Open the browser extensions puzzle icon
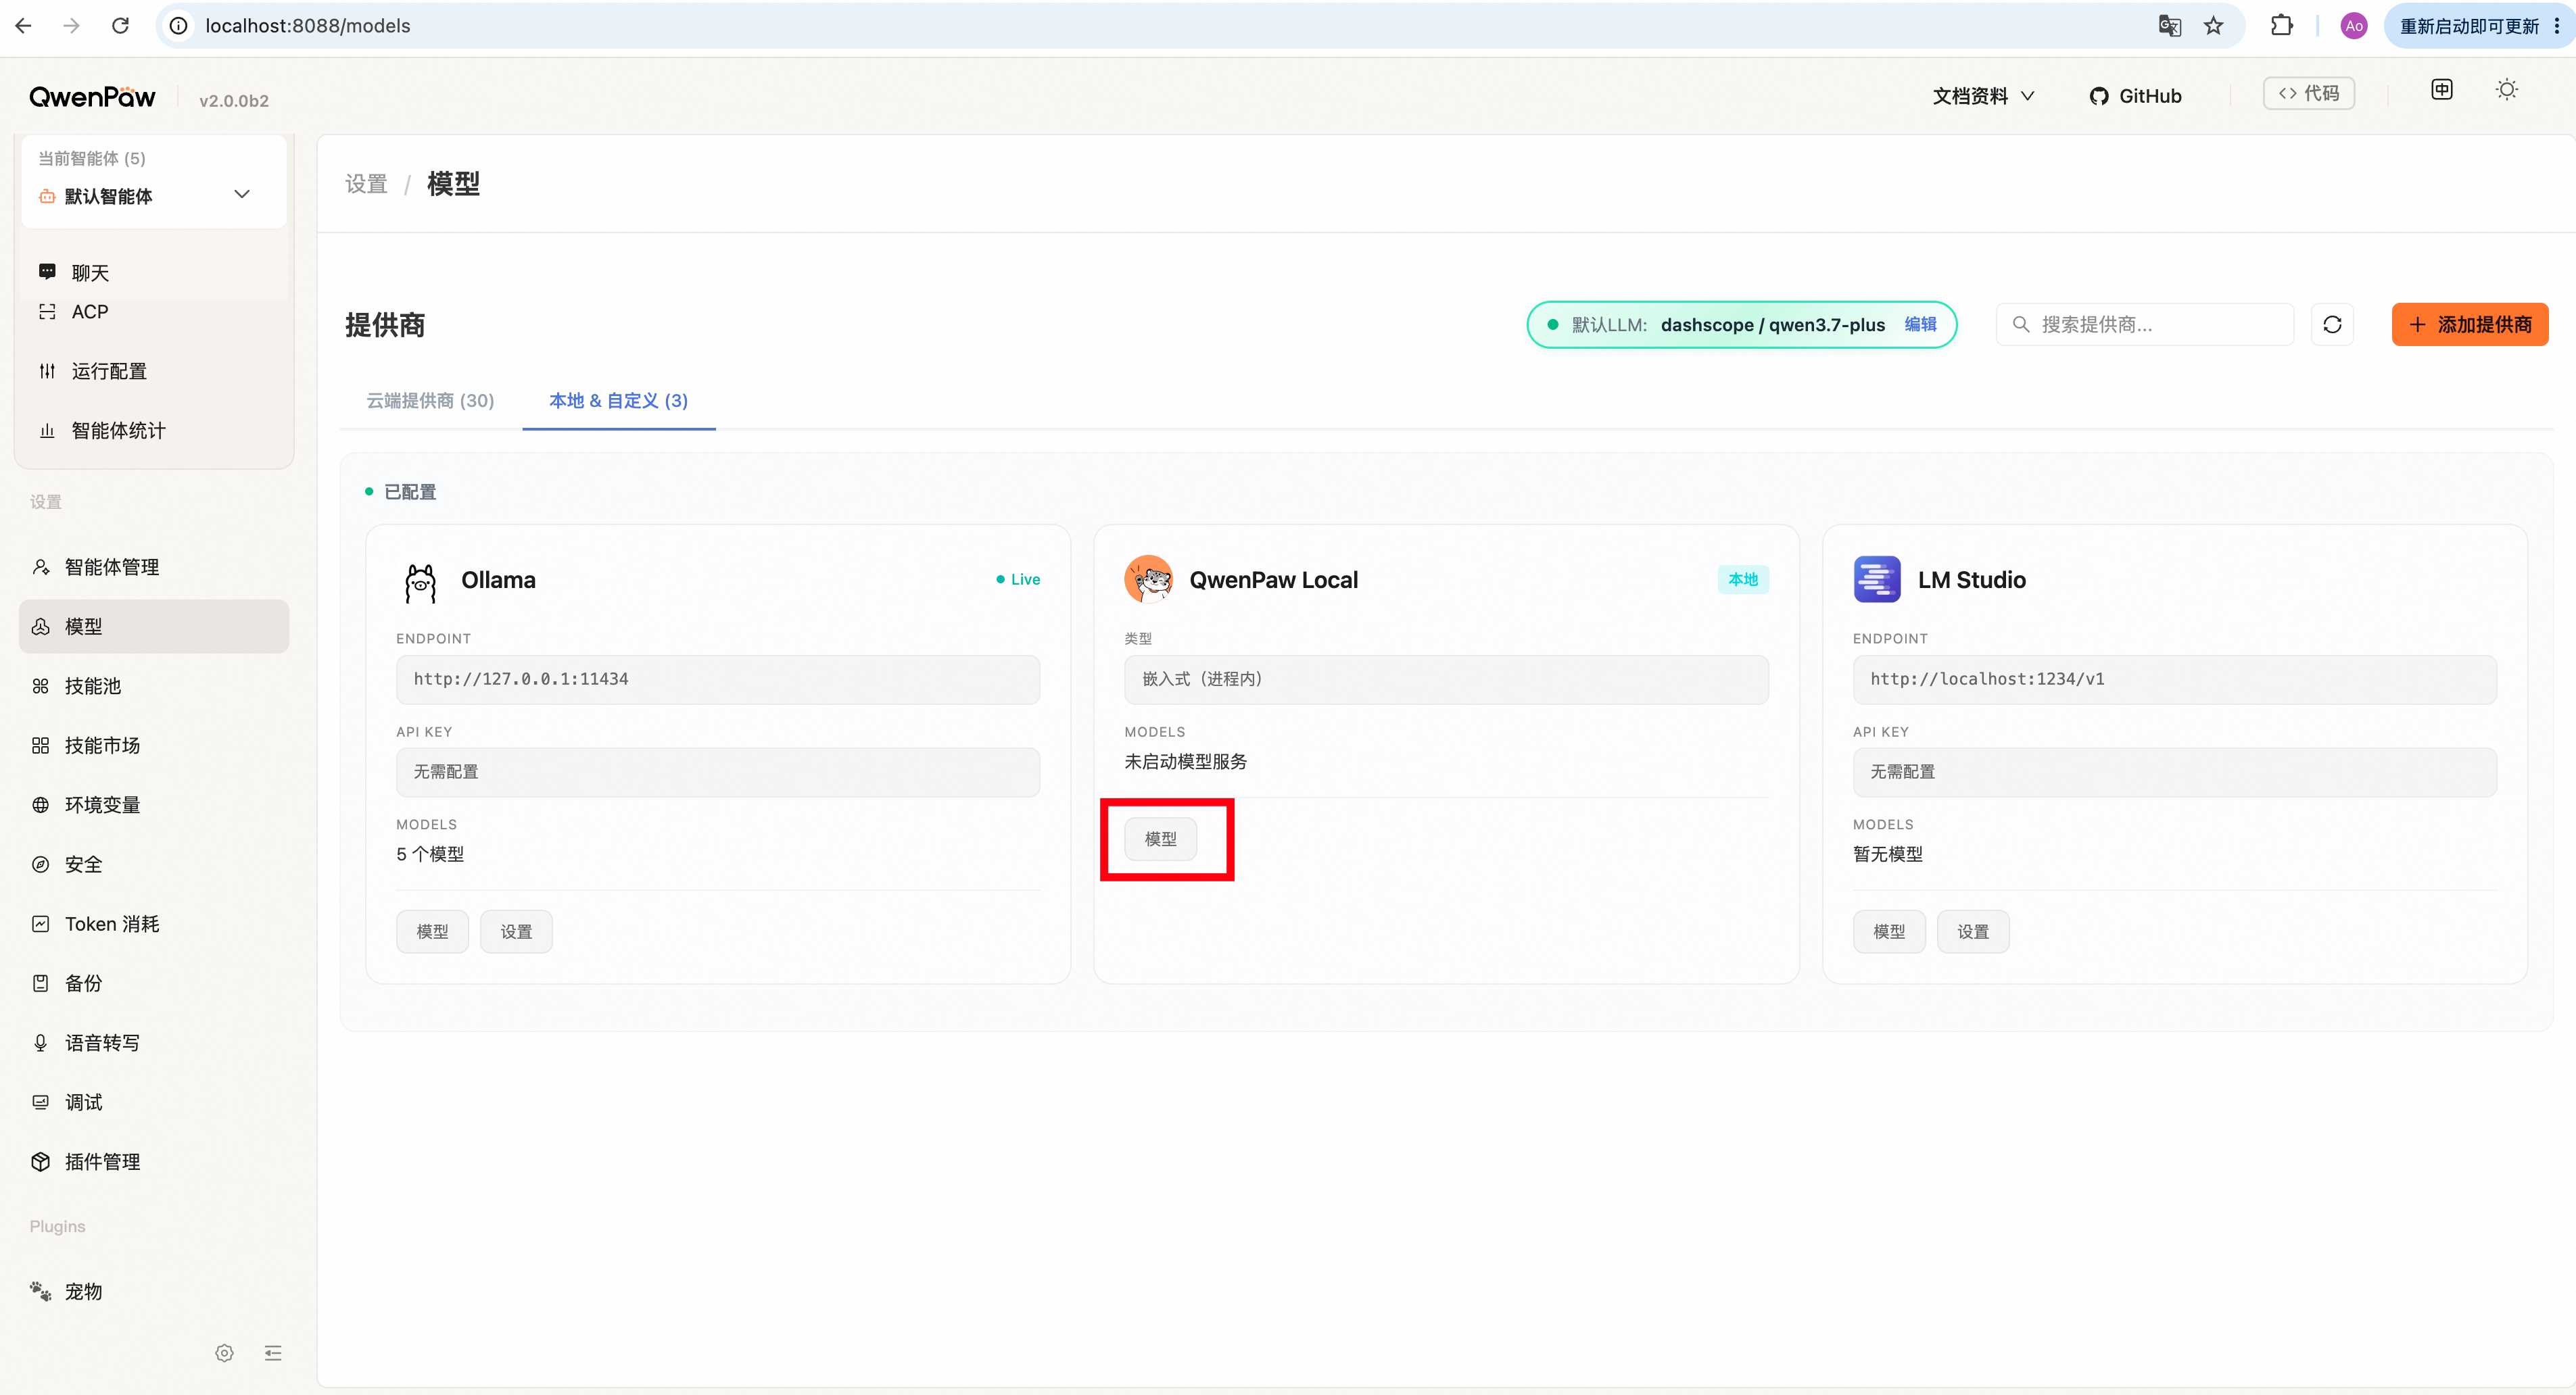The height and width of the screenshot is (1395, 2576). [2282, 26]
